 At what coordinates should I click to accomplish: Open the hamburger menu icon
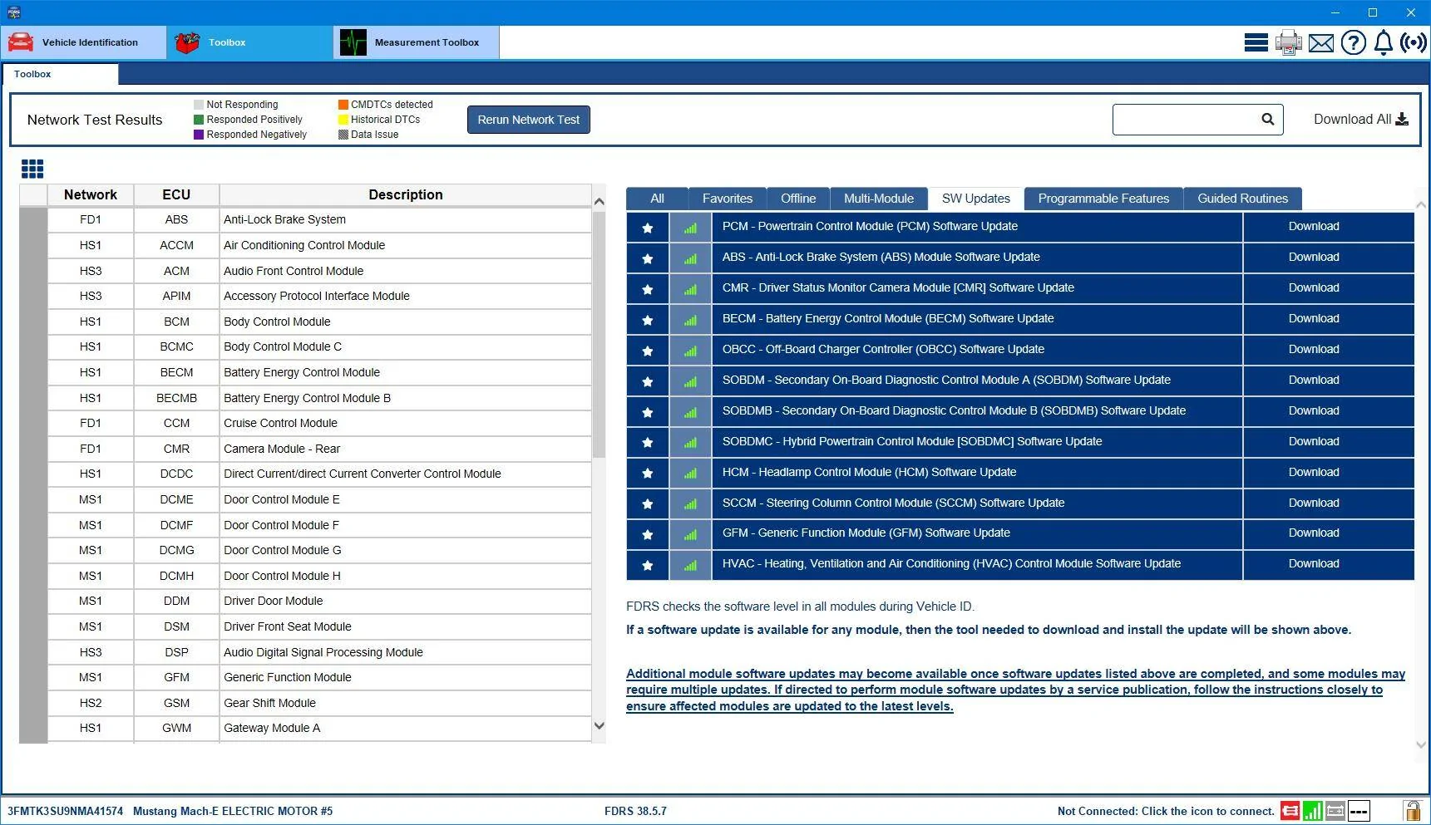pyautogui.click(x=1256, y=42)
